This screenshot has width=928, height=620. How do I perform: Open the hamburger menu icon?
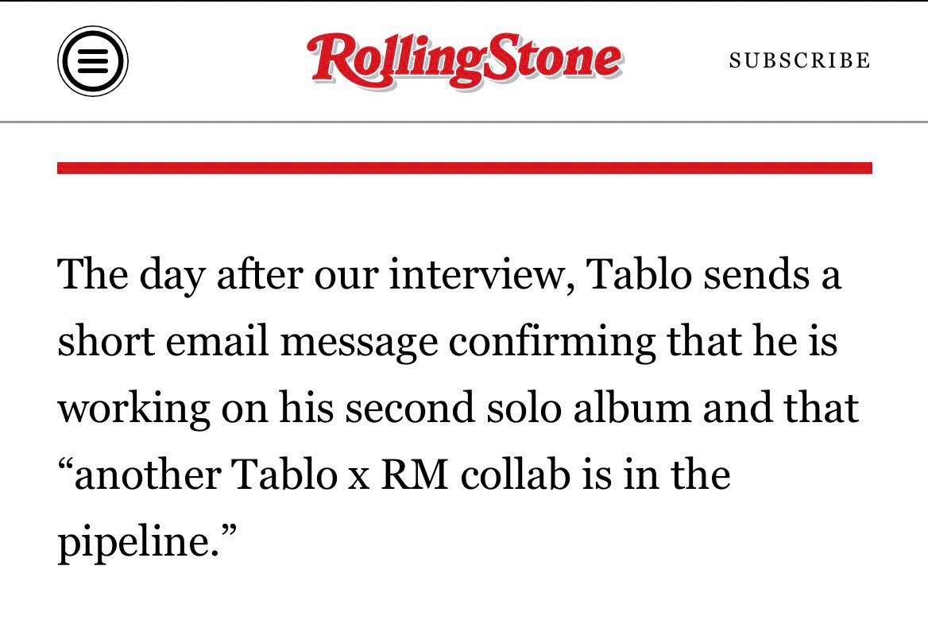[x=93, y=61]
